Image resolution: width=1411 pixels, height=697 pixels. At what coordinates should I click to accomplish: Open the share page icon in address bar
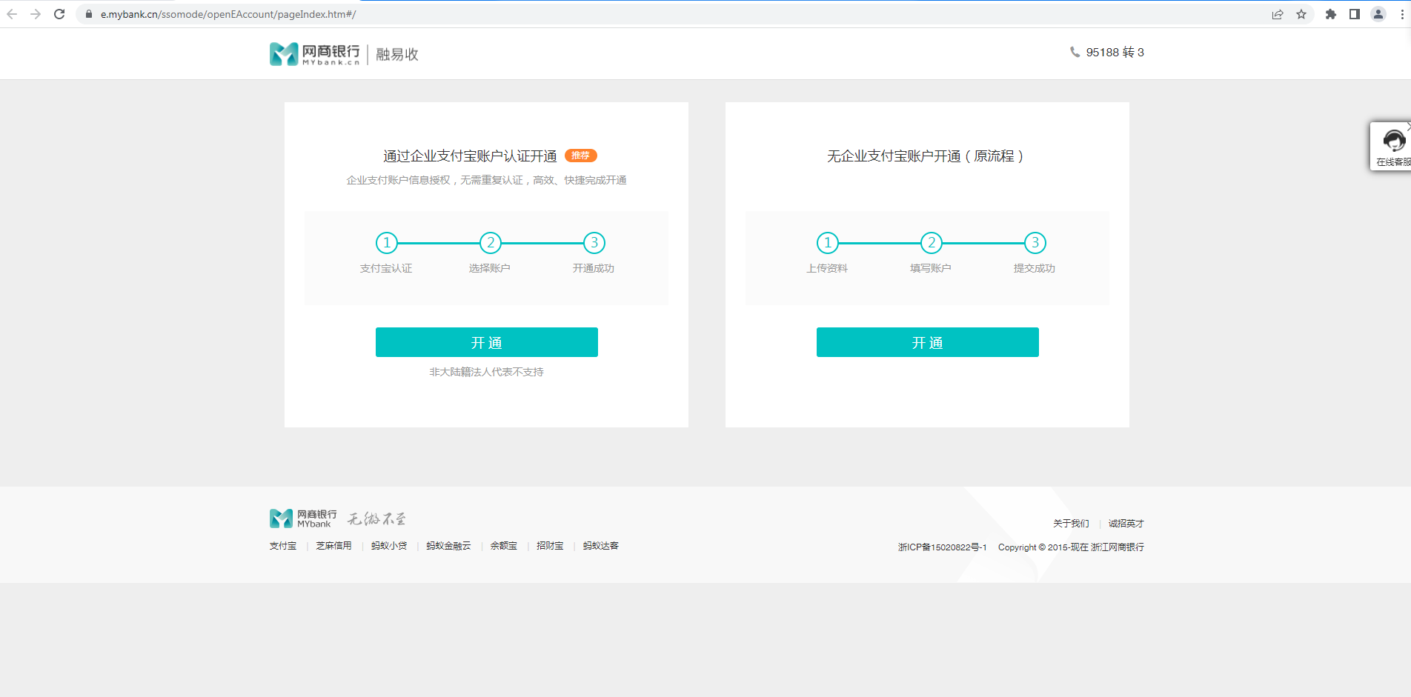click(1278, 14)
